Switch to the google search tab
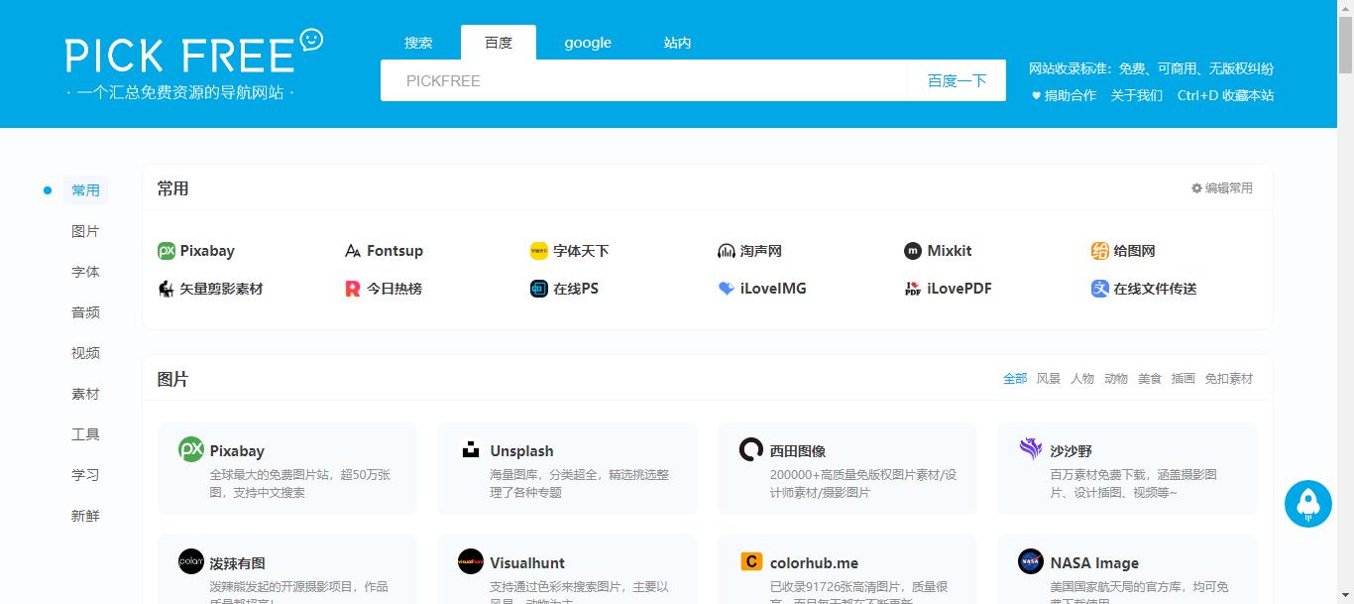This screenshot has width=1354, height=604. click(x=588, y=43)
